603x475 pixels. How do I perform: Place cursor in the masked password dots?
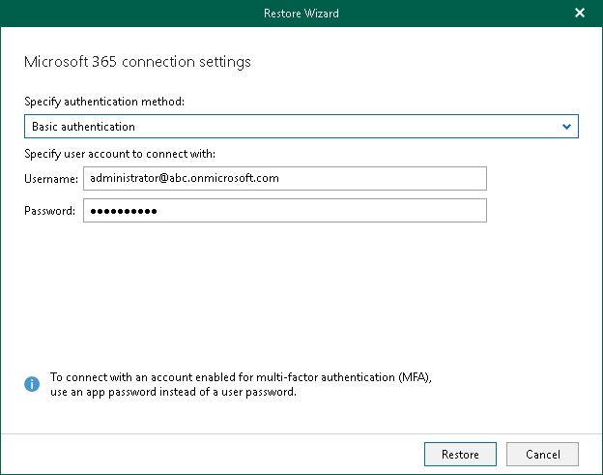click(x=123, y=211)
